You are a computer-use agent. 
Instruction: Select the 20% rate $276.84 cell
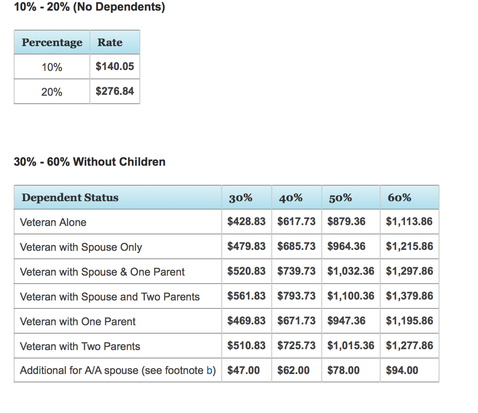tap(115, 92)
